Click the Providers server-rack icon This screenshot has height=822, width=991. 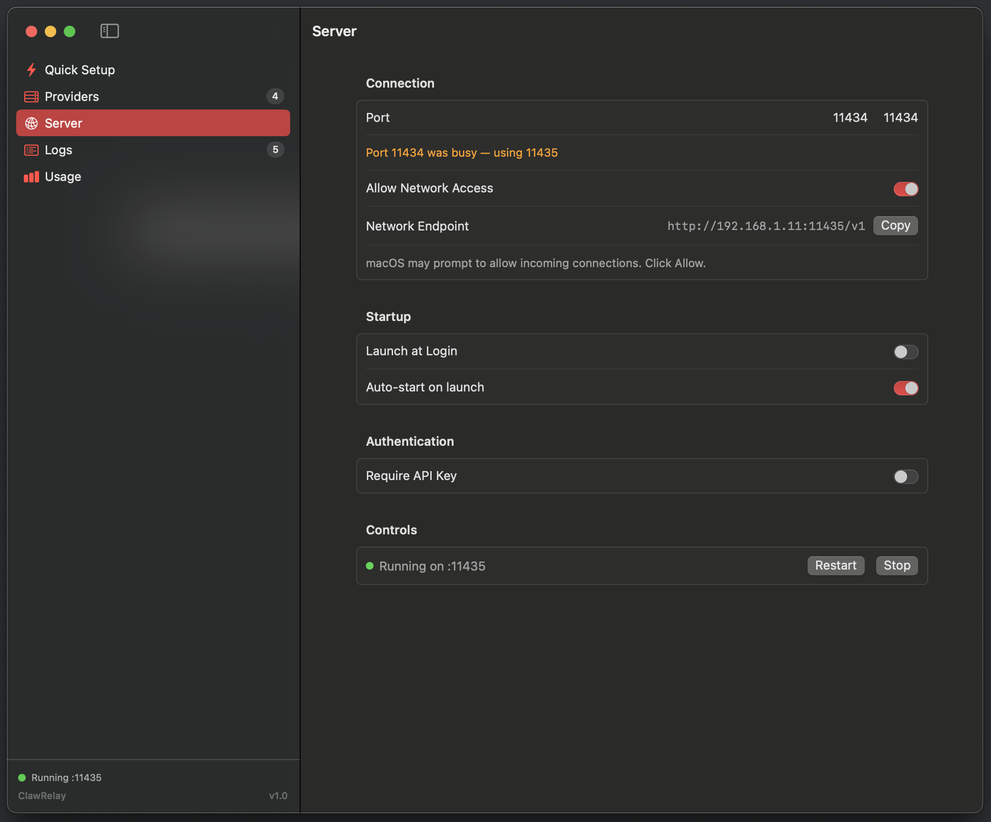[31, 97]
